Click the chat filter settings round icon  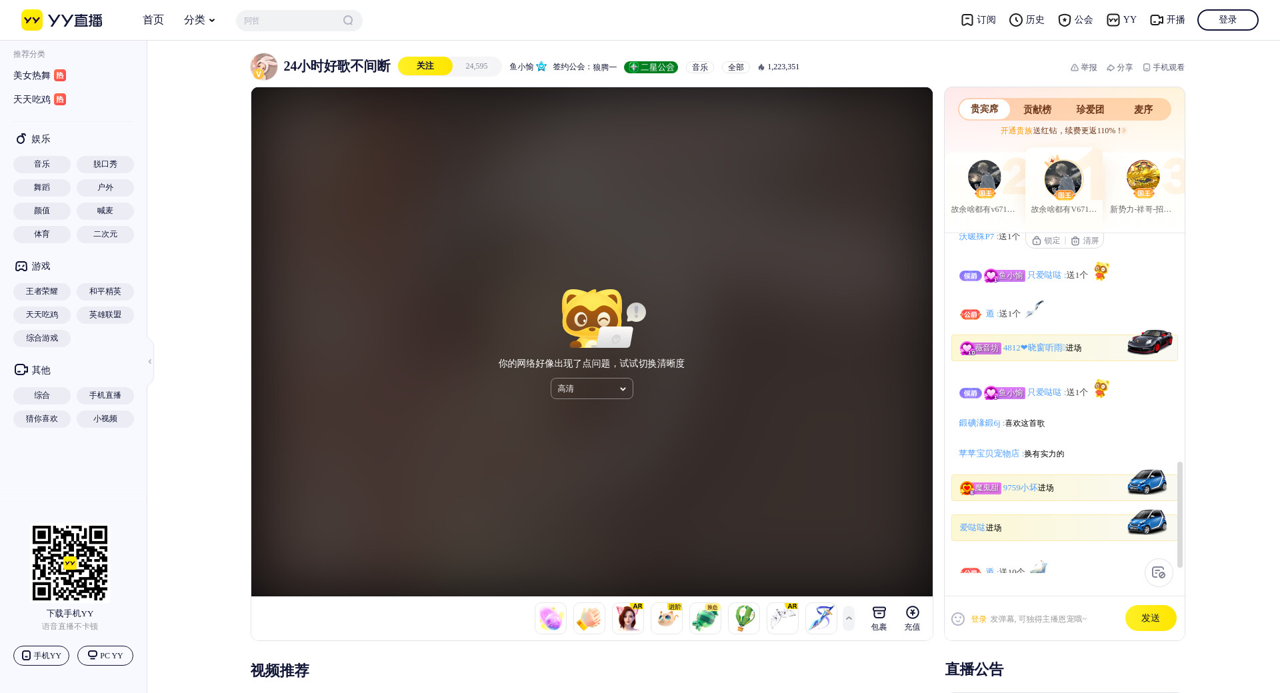[1159, 572]
